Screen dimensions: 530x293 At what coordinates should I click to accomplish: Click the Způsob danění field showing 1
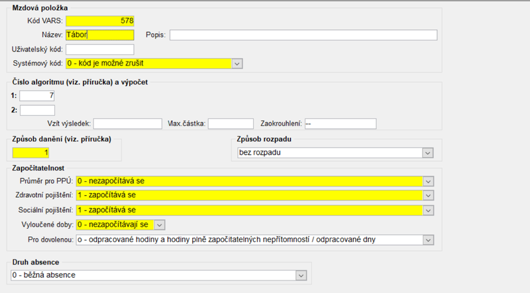(30, 153)
